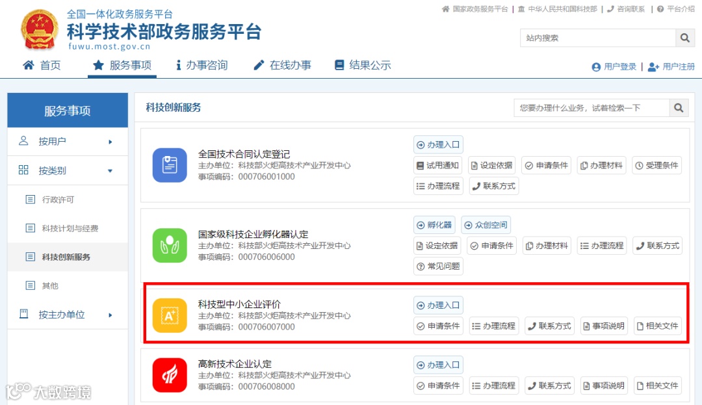Click 申请条件 for 高新技术企业认定
Screen dimensions: 702x405
pos(438,385)
